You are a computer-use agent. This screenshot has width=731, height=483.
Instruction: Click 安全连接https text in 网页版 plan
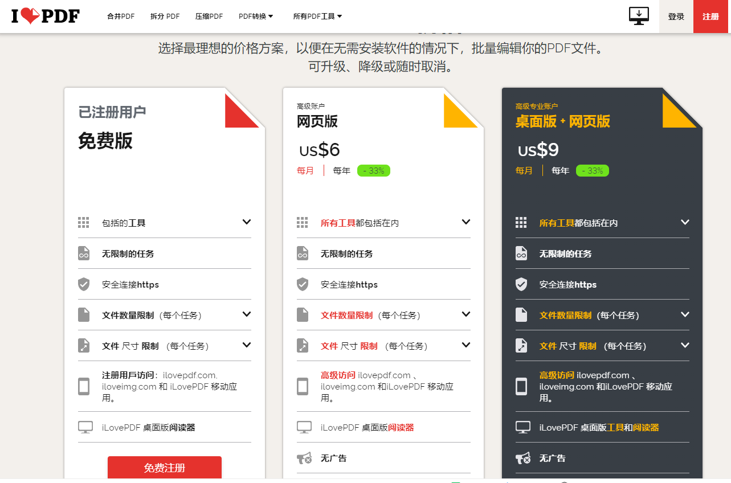[x=349, y=284]
